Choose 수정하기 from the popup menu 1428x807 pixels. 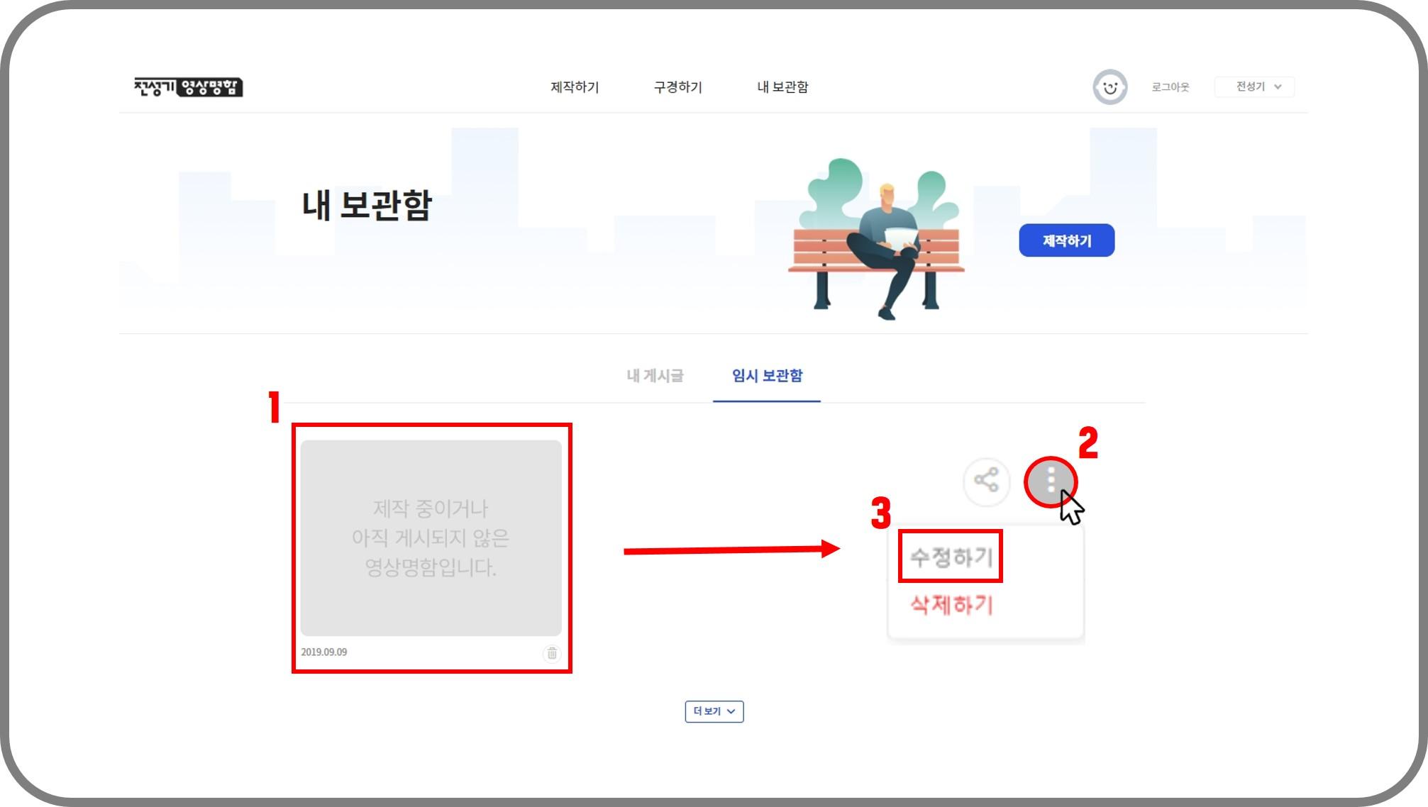(951, 557)
